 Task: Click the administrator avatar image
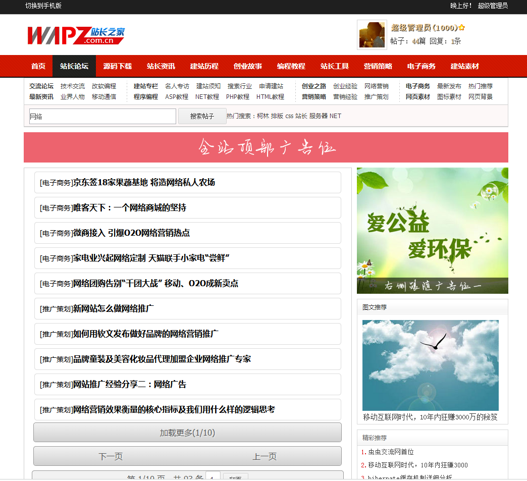(x=372, y=35)
